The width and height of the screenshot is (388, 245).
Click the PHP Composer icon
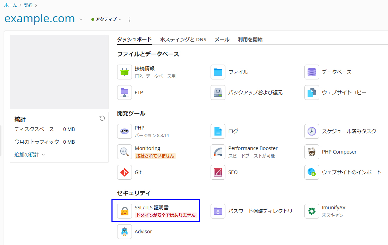(x=312, y=152)
